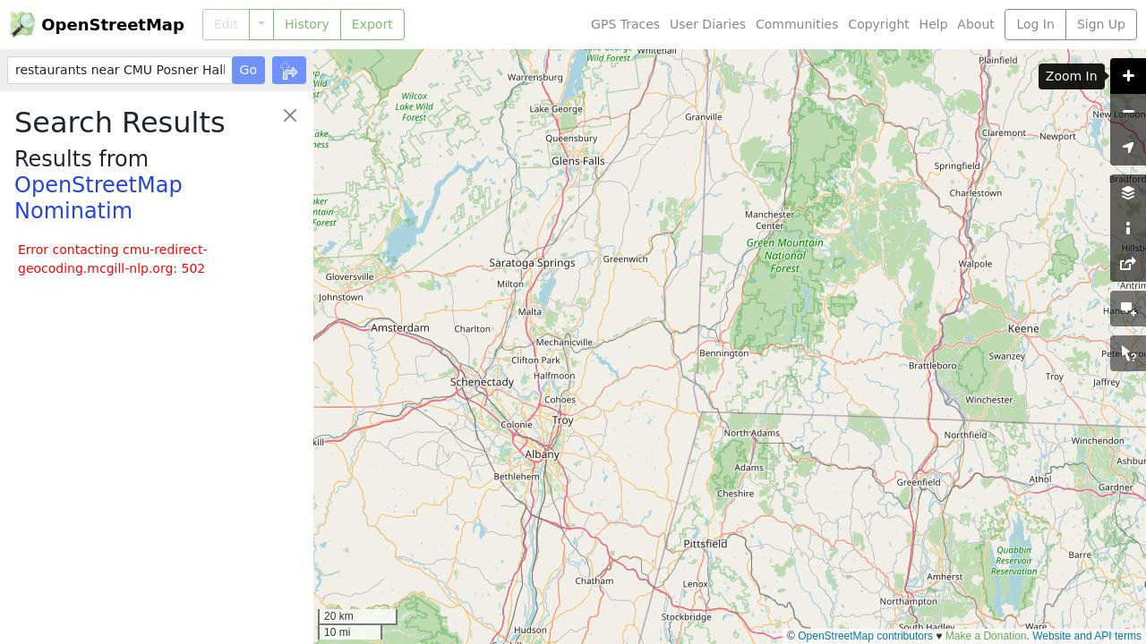The height and width of the screenshot is (644, 1146).
Task: Click the Go search button
Action: (x=248, y=70)
